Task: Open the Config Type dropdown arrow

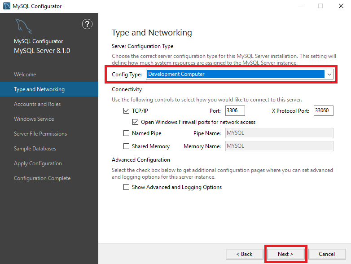Action: (x=329, y=75)
